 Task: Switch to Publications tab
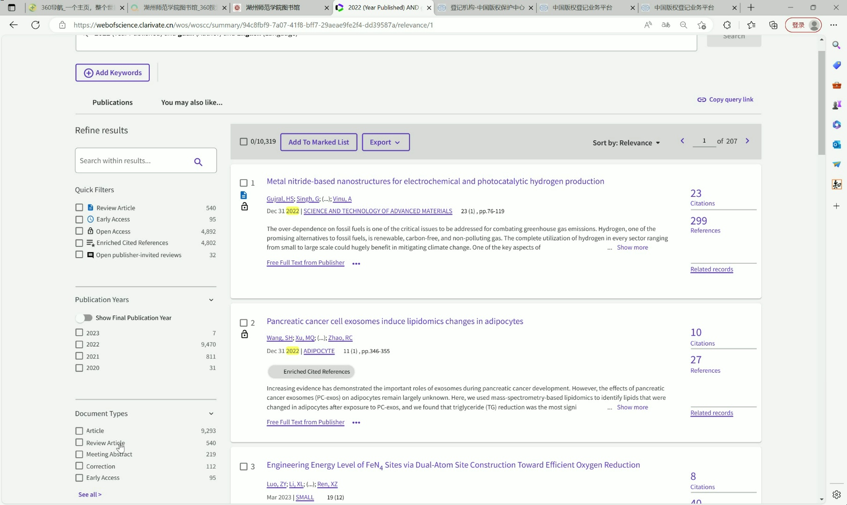[x=112, y=102]
